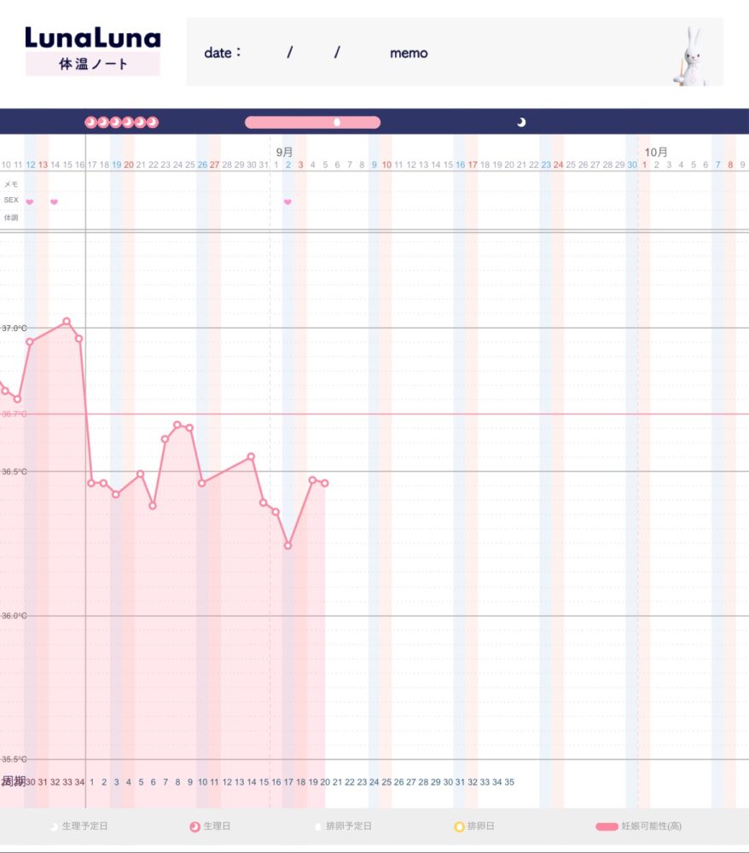Click the lowest temperature point on September 2
749x853 pixels.
[287, 545]
